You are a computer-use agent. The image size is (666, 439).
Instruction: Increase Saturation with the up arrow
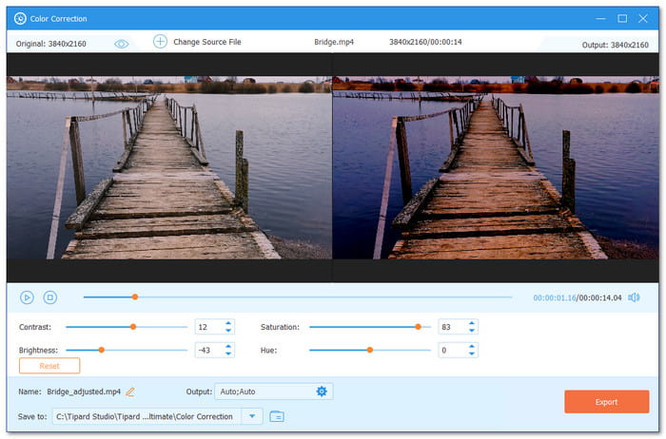(472, 324)
